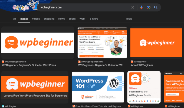Viewport: 184px width, 108px height.
Task: Click the WPBeginner source under SearchWP thumbnail
Action: point(137,106)
